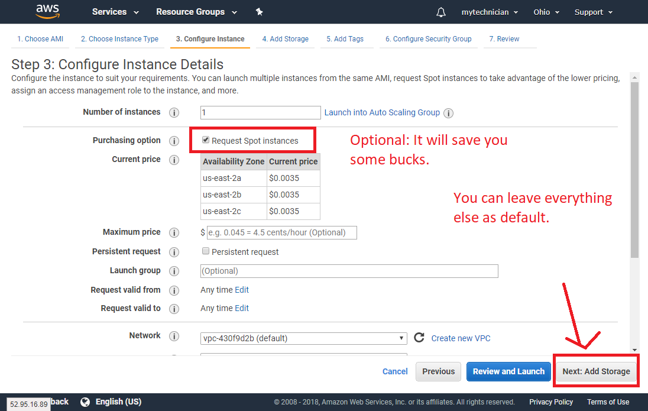Toggle Request Spot instances checkbox

click(205, 140)
